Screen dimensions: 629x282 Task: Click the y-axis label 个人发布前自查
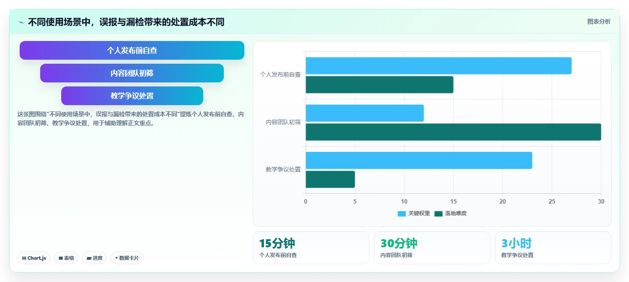[x=281, y=75]
